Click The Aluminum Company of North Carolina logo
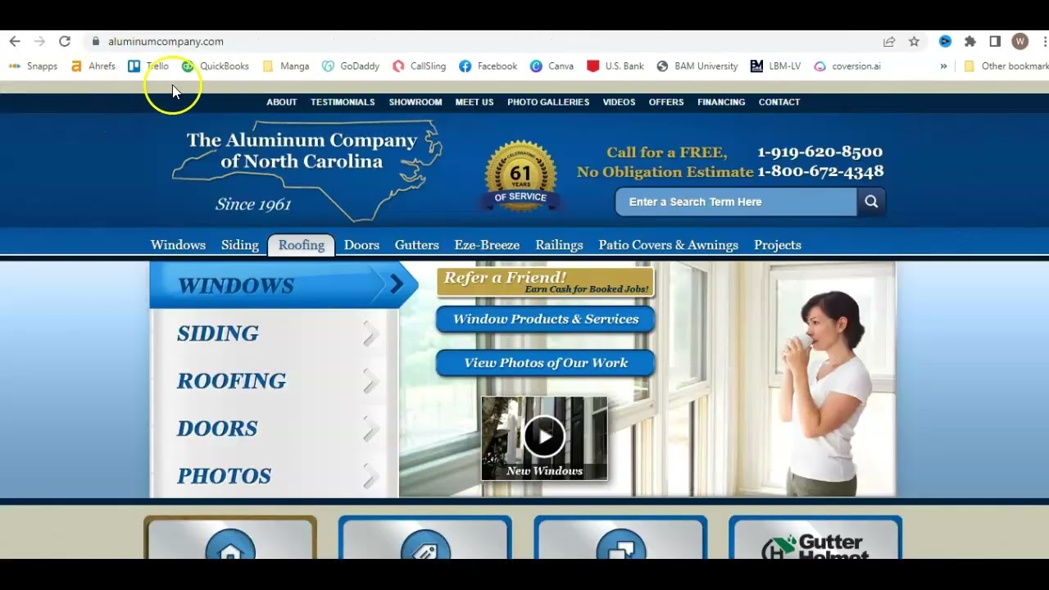This screenshot has height=590, width=1049. point(307,170)
